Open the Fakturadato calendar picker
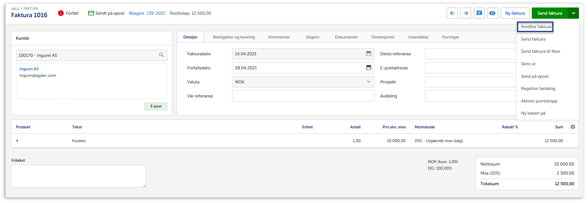 pos(368,54)
